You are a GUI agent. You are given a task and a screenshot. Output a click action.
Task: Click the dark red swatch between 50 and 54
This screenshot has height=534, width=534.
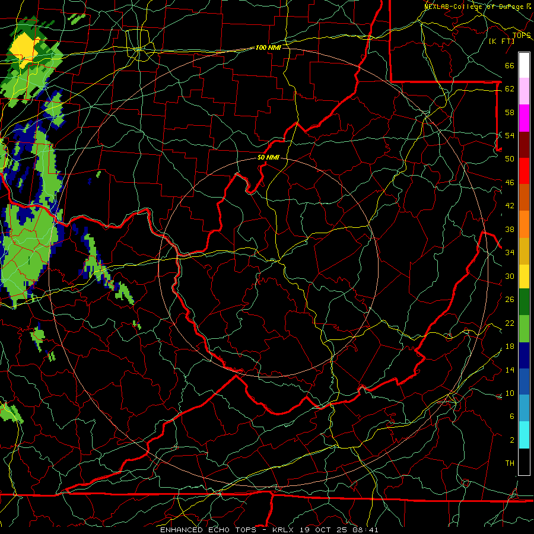[x=524, y=144]
